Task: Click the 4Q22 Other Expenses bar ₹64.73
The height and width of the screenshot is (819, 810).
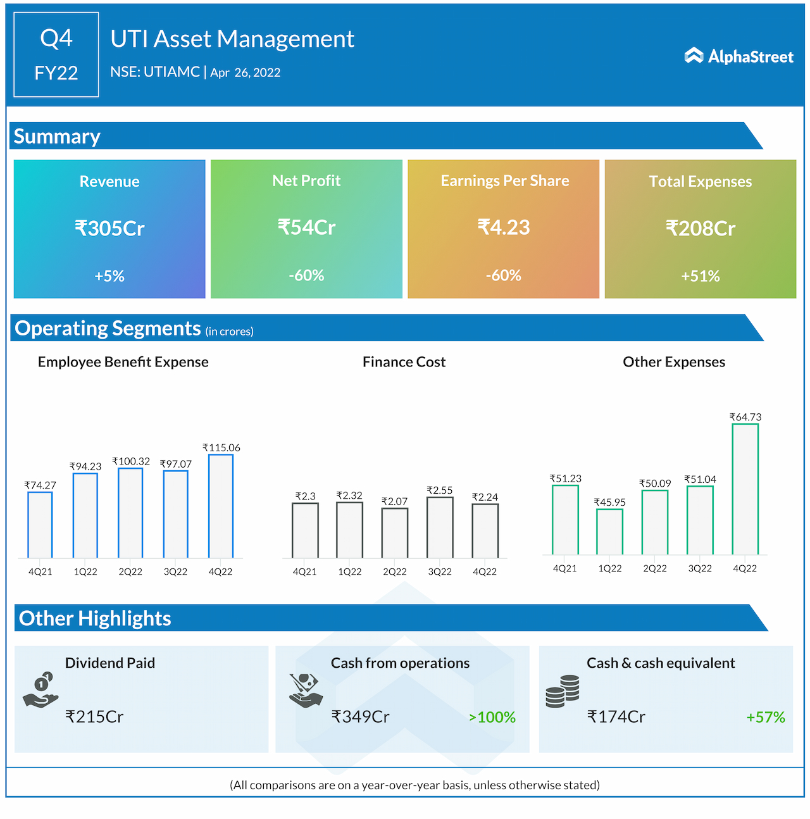Action: [745, 489]
